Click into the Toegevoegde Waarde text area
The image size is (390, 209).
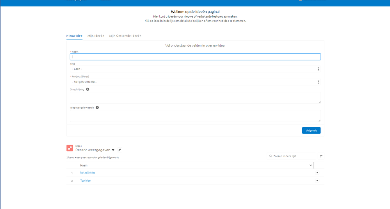pos(195,116)
